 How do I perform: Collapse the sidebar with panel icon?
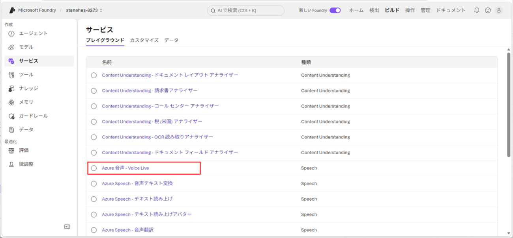point(67,227)
